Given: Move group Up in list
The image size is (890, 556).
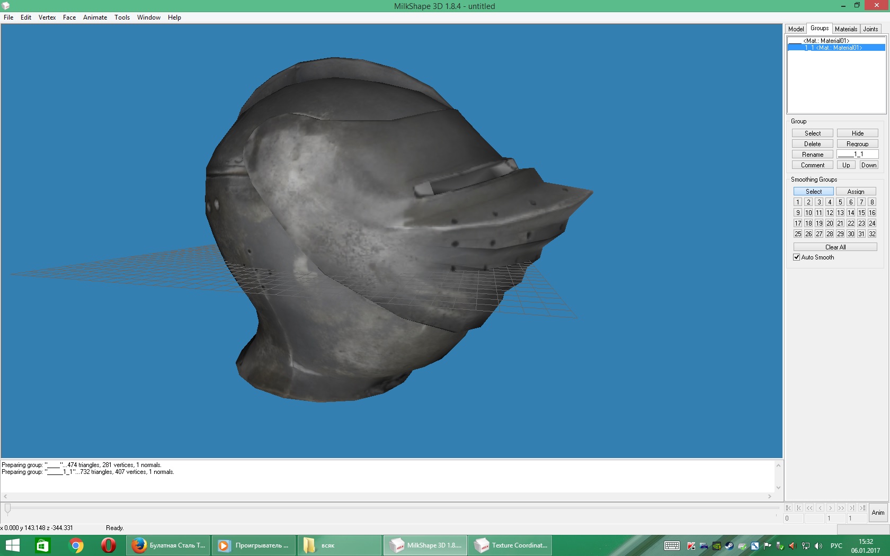Looking at the screenshot, I should [x=846, y=165].
